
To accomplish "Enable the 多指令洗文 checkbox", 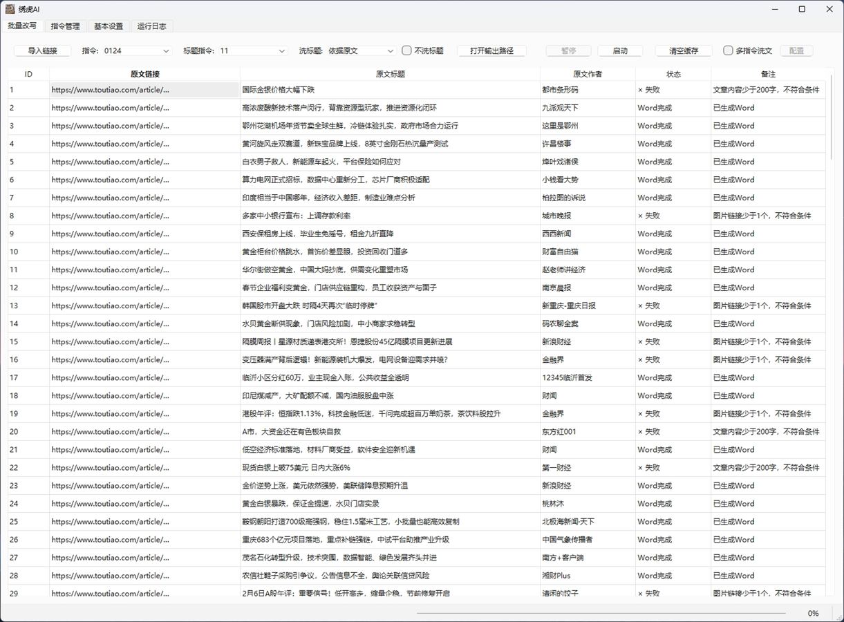I will (729, 50).
